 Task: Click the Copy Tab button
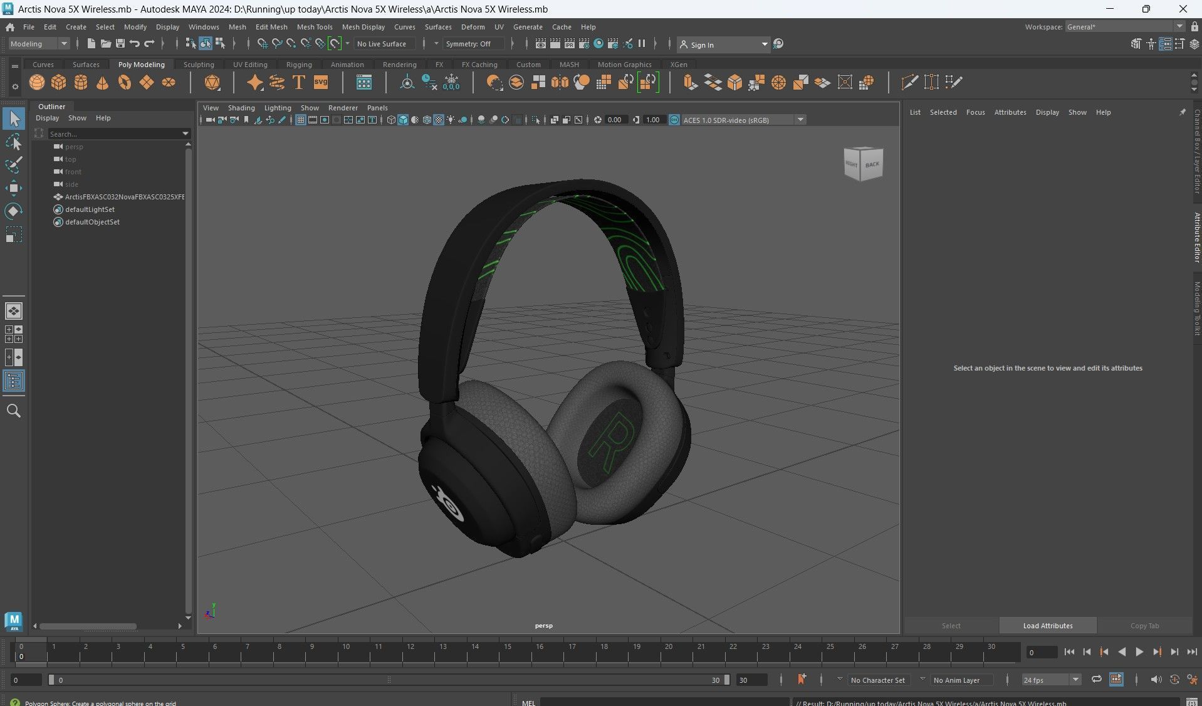[1144, 626]
